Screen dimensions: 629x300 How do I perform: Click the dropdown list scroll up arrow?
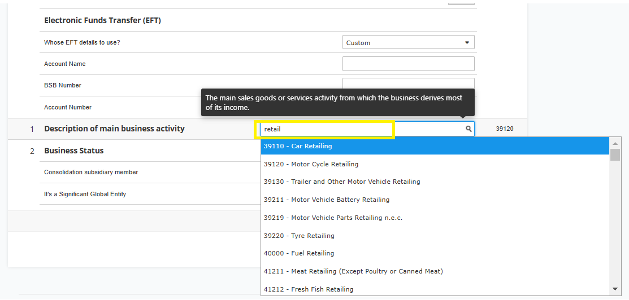click(615, 144)
